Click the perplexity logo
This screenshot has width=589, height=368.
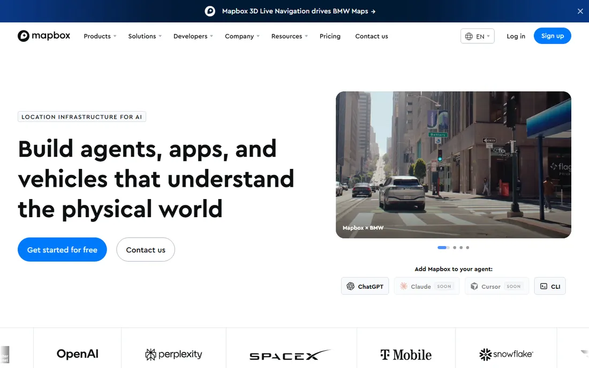tap(173, 354)
